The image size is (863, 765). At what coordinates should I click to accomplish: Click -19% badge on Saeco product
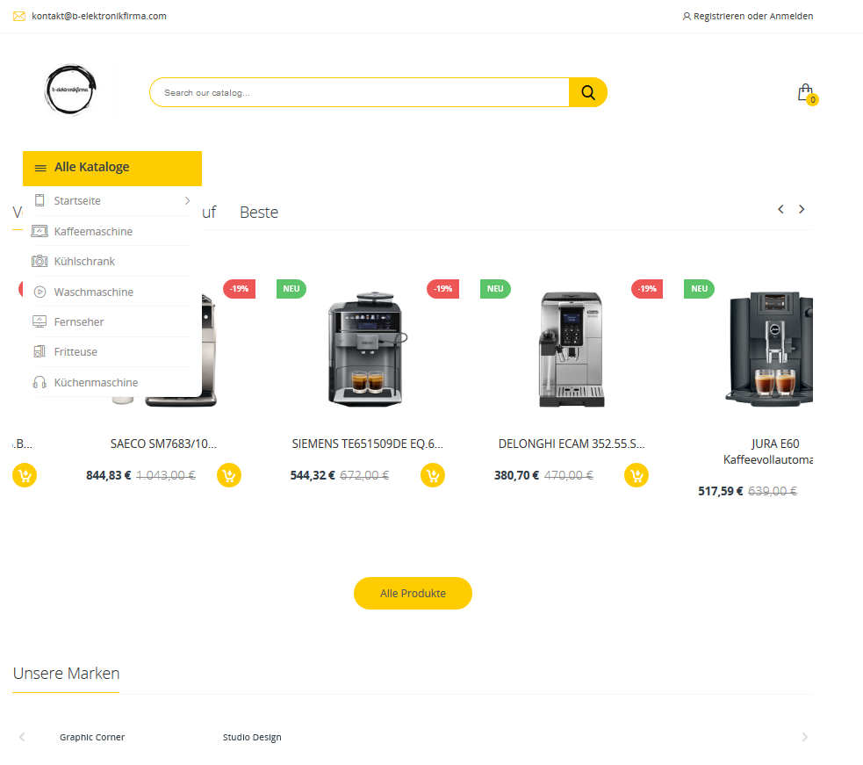coord(240,289)
